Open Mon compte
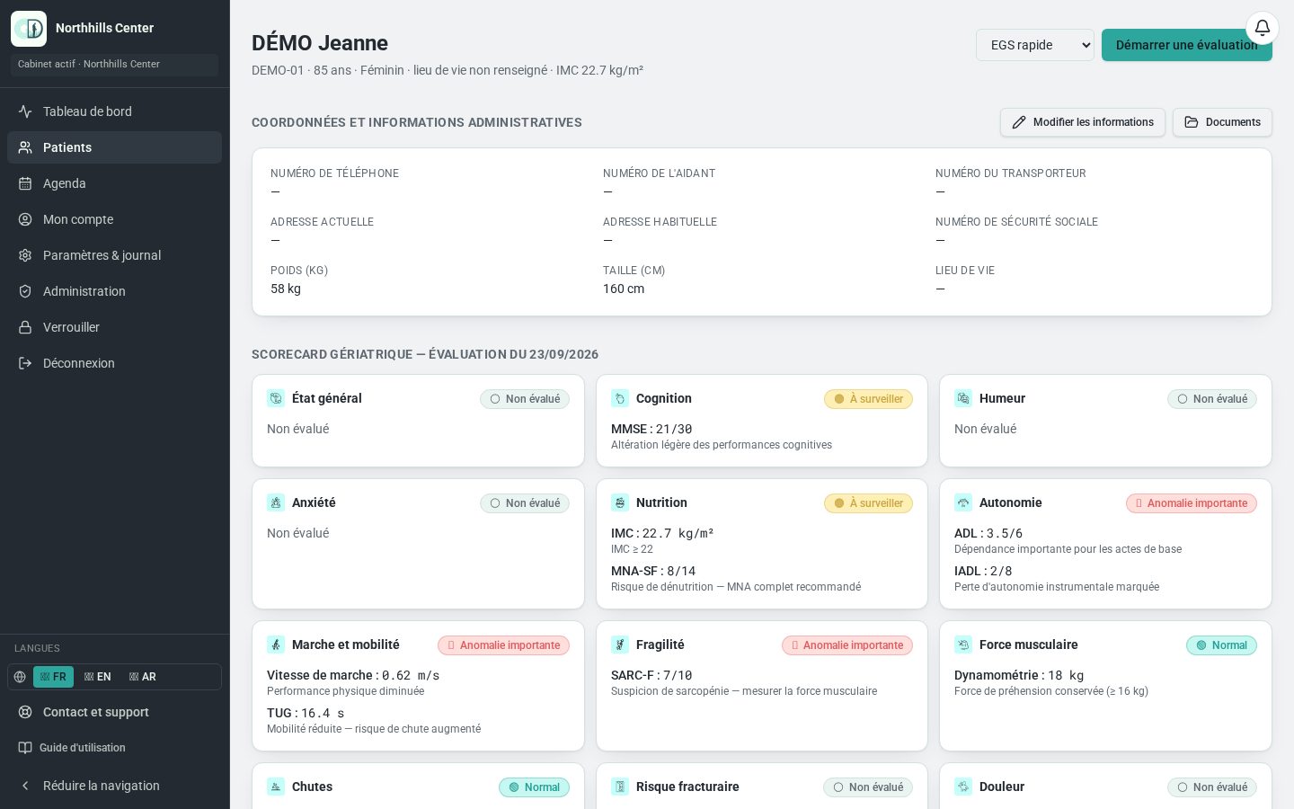The height and width of the screenshot is (809, 1294). pyautogui.click(x=114, y=219)
